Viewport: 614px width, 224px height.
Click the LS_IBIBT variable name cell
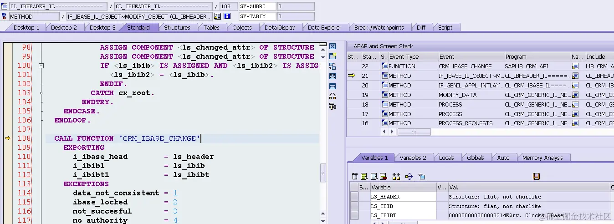pos(403,215)
